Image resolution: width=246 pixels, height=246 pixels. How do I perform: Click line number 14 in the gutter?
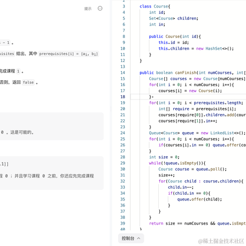(122, 73)
